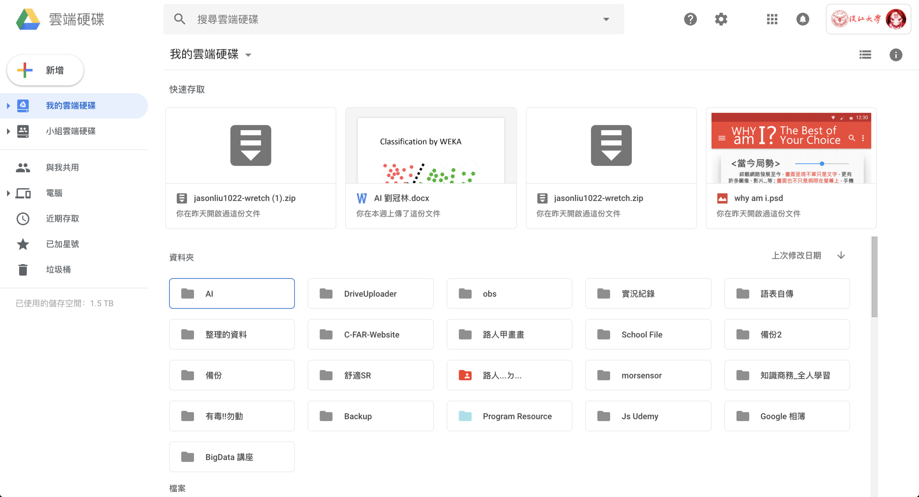Open the why am i.psd thumbnail
The image size is (919, 497).
point(791,147)
